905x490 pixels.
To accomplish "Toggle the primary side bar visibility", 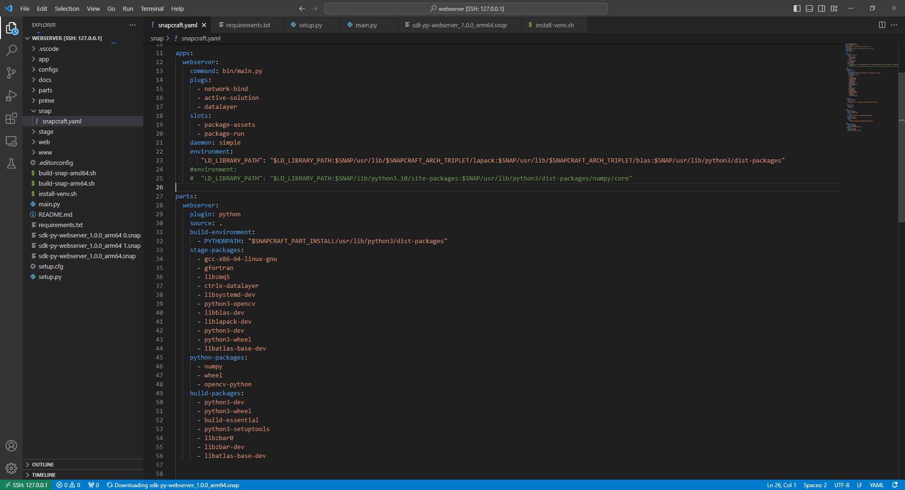I will 797,8.
